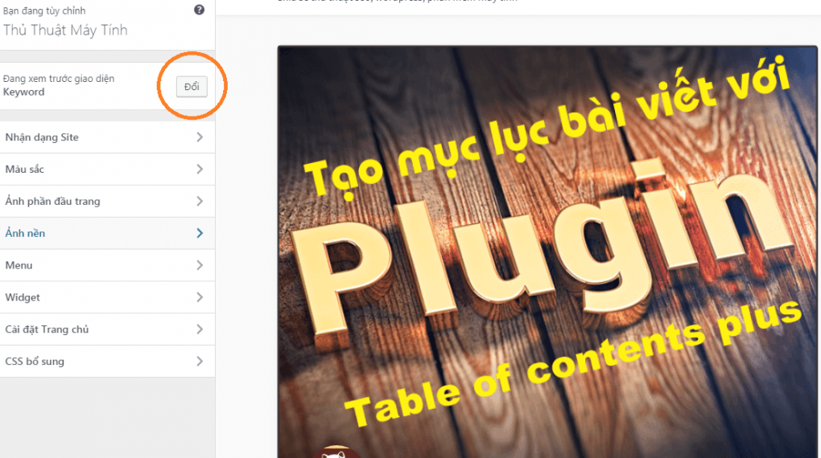
Task: Expand chevron beside Ảnh phần đầu trang
Action: (200, 201)
